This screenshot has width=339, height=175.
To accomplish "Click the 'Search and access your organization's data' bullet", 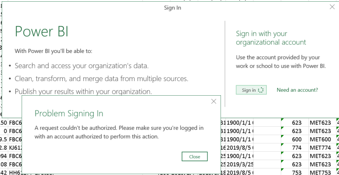I will pos(82,66).
